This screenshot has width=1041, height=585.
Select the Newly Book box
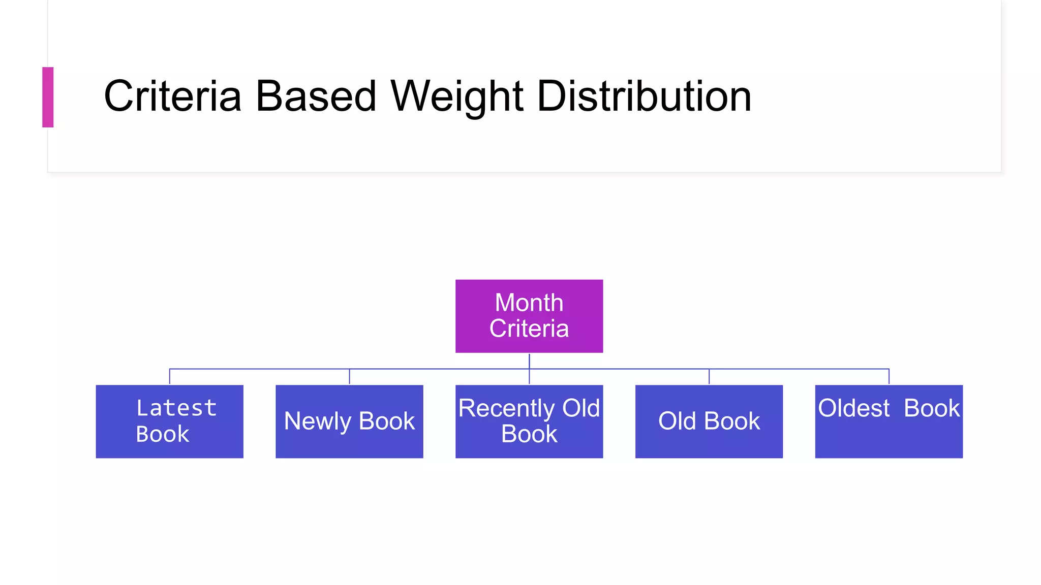[349, 421]
